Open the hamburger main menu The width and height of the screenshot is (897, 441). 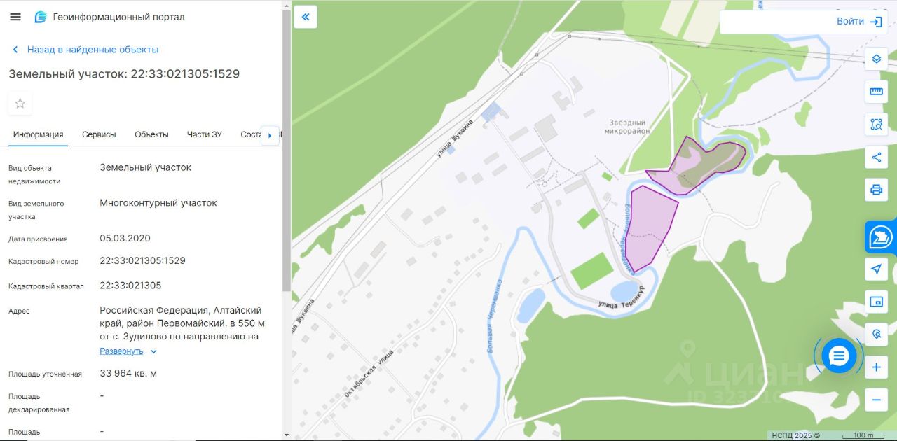tap(15, 17)
